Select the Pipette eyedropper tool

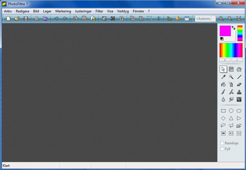223,77
